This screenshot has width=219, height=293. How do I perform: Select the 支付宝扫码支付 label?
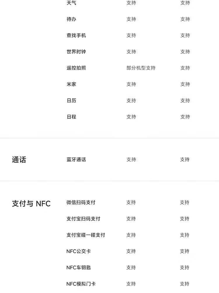(x=83, y=219)
